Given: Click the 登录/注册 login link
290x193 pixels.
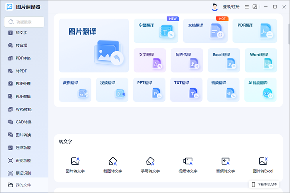Looking at the screenshot, I should (231, 7).
